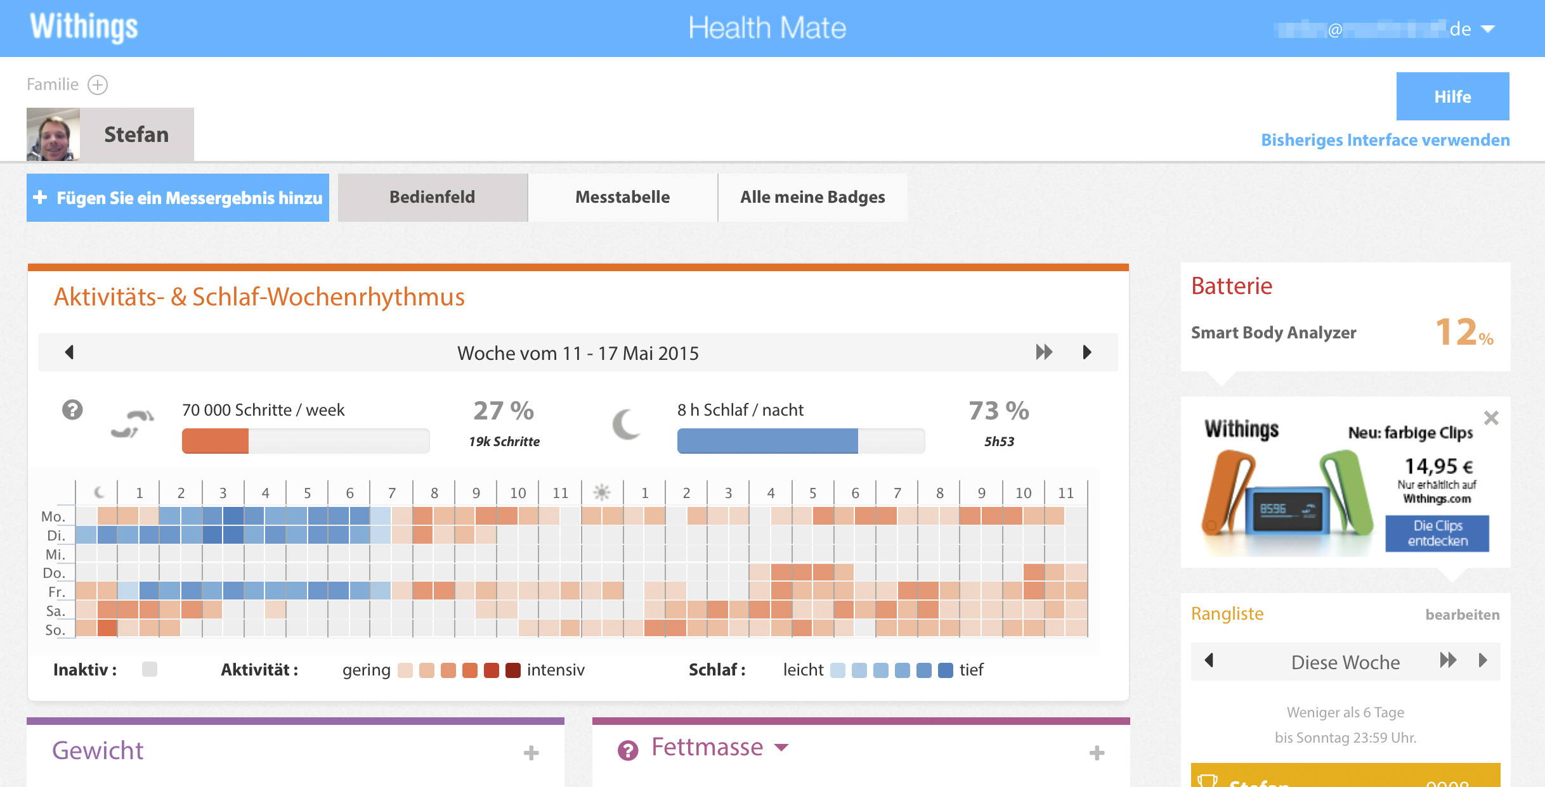Click the Fettmasse question mark icon
The image size is (1545, 787).
pos(627,750)
